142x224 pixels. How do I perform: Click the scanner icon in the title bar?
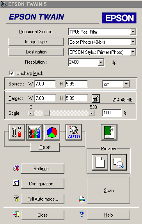(x=4, y=4)
